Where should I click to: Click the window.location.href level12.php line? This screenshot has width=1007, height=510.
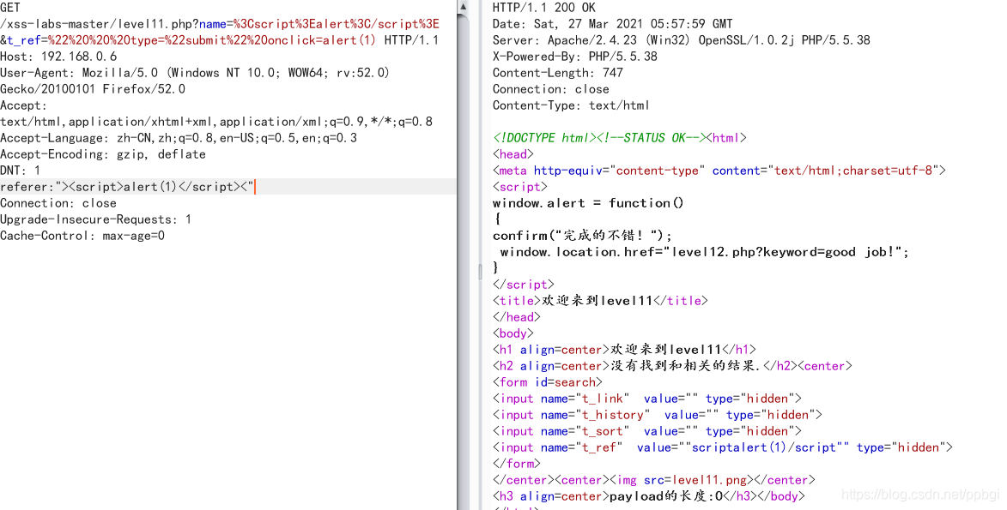[705, 251]
